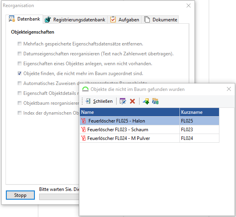Viewport: 236px width, 217px height.
Task: Enable Mehrfach gespeicherte Eigenschaftsdatensätze entfernen checkbox
Action: tap(19, 44)
